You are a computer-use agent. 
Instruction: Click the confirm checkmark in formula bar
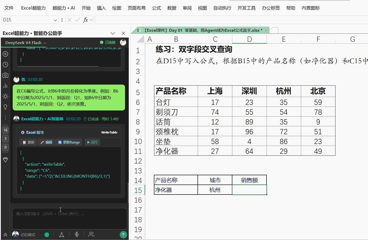coord(77,20)
